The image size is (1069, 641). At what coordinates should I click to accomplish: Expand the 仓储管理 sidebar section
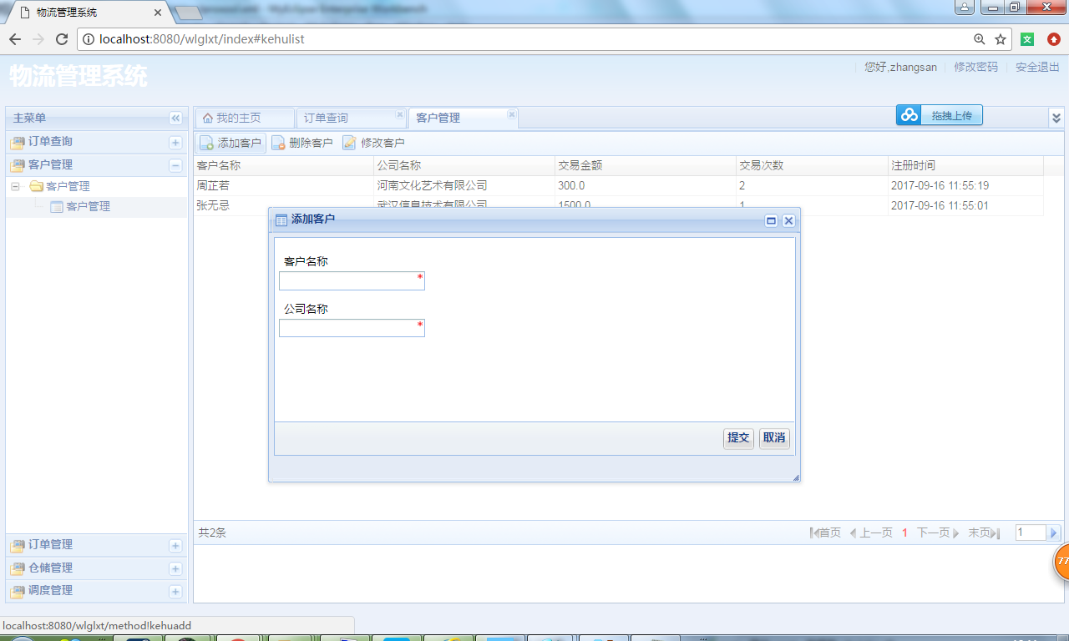pyautogui.click(x=175, y=568)
